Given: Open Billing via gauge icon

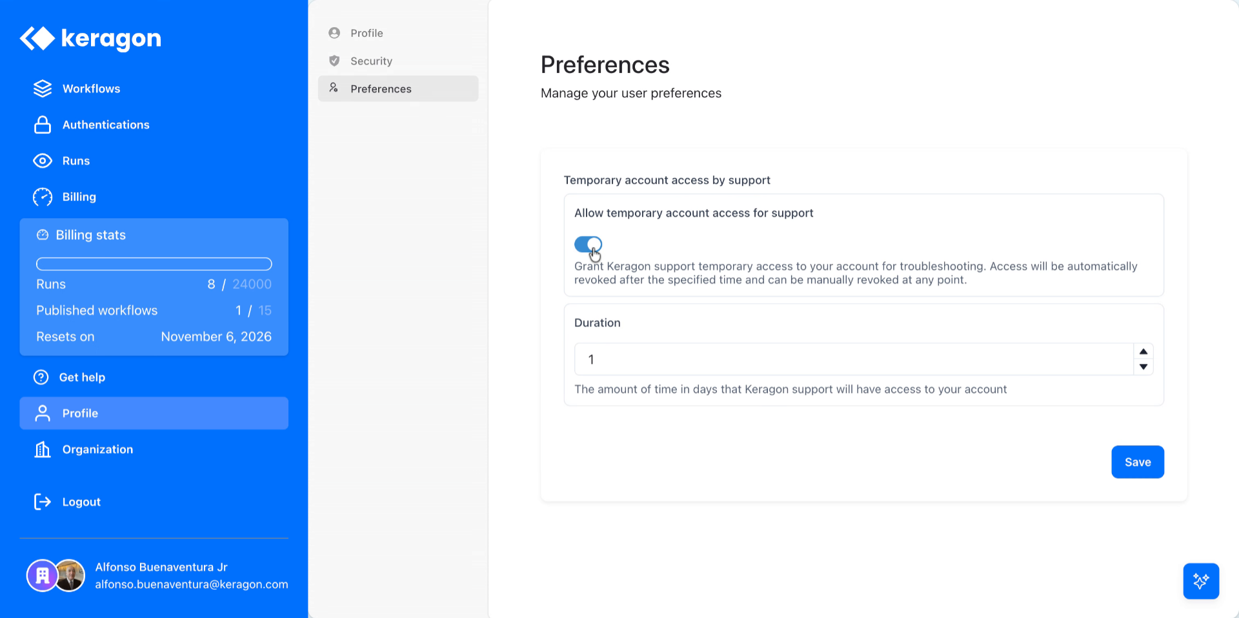Looking at the screenshot, I should pos(42,197).
